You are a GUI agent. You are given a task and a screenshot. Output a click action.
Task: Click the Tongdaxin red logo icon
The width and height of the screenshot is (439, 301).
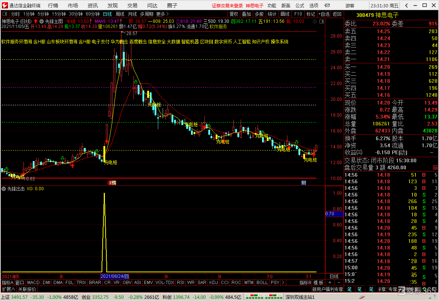[x=5, y=5]
